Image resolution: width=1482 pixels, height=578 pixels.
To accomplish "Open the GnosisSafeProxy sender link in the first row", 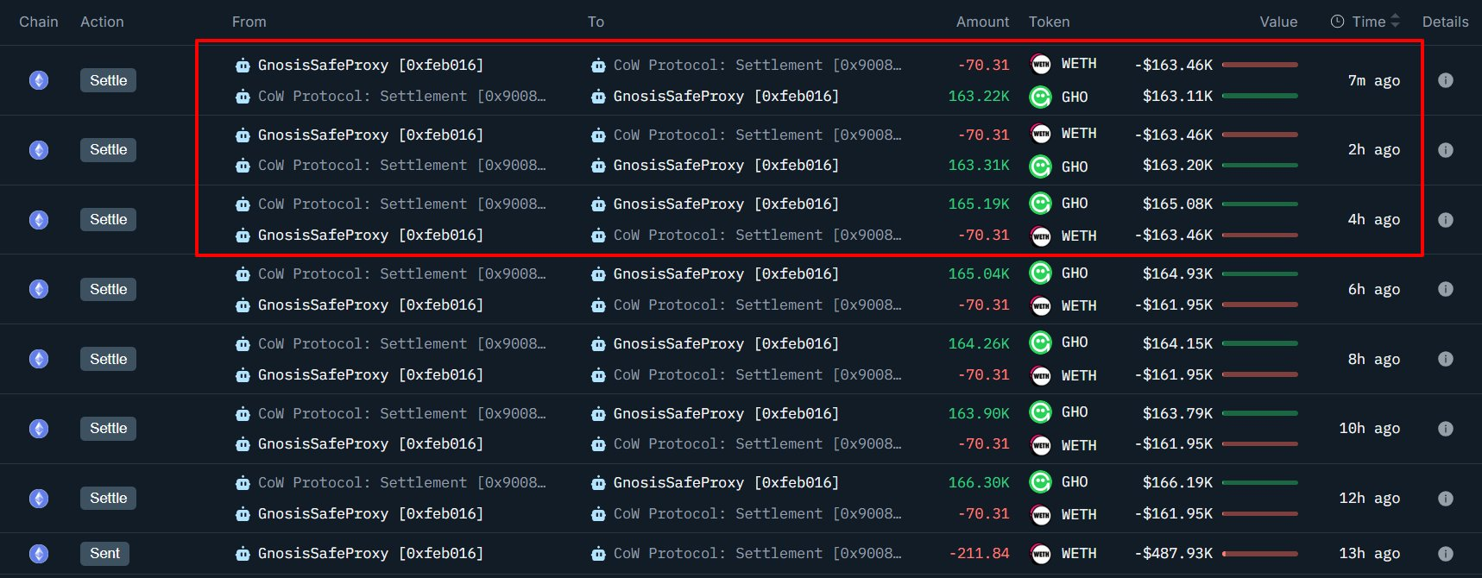I will pos(369,65).
